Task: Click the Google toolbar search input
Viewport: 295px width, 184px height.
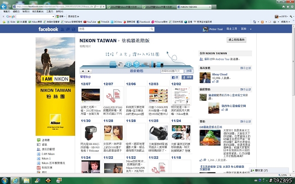Action: (x=34, y=17)
